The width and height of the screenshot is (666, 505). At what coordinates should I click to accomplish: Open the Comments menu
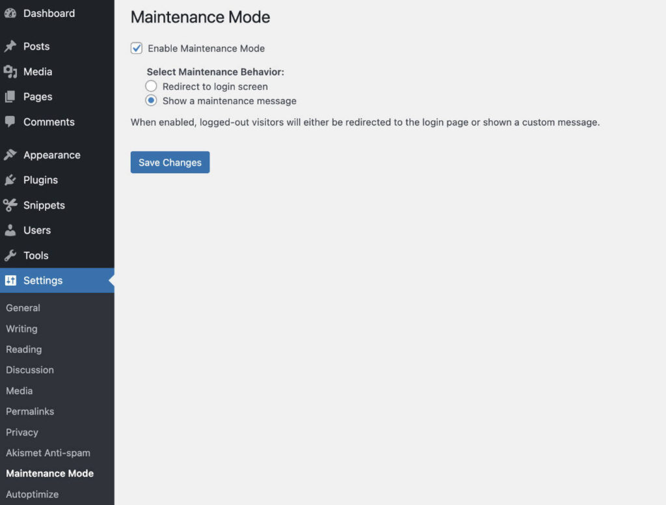[49, 122]
